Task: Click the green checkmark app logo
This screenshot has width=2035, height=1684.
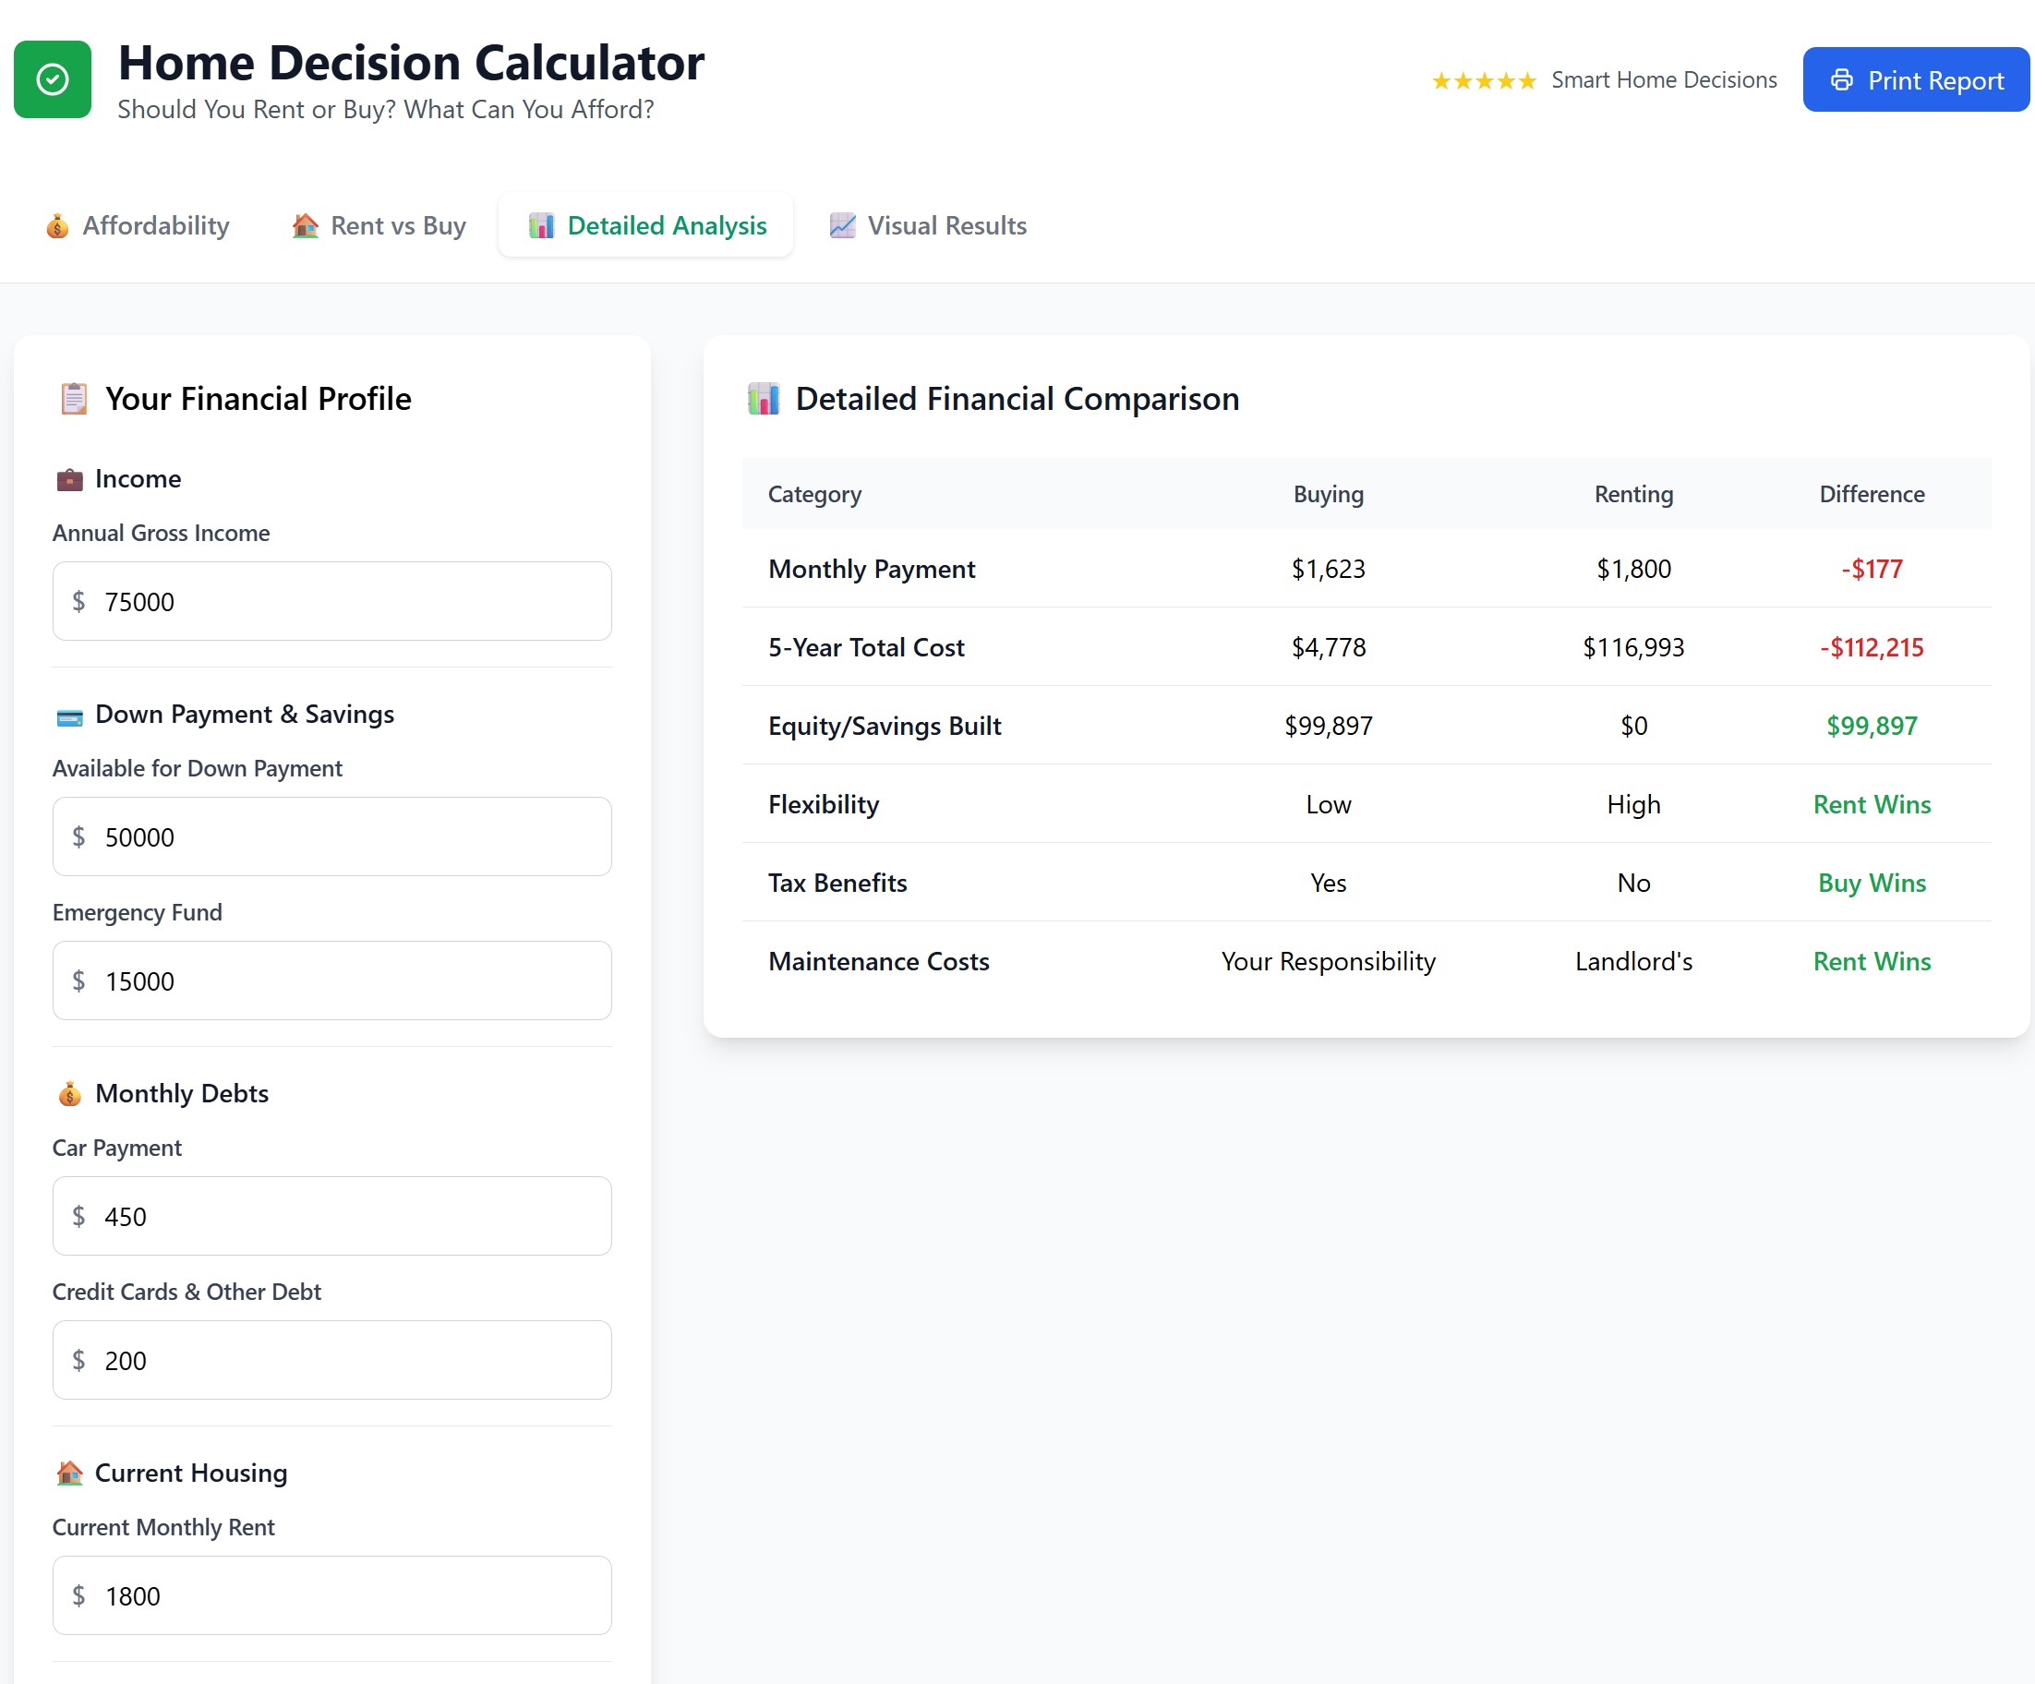Action: coord(53,79)
